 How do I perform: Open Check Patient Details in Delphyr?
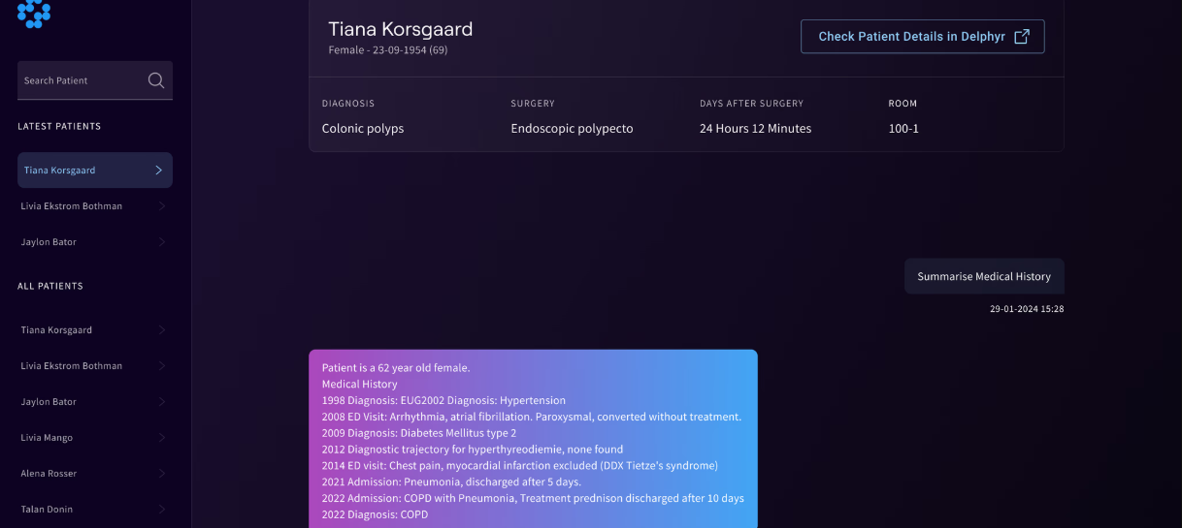click(922, 36)
